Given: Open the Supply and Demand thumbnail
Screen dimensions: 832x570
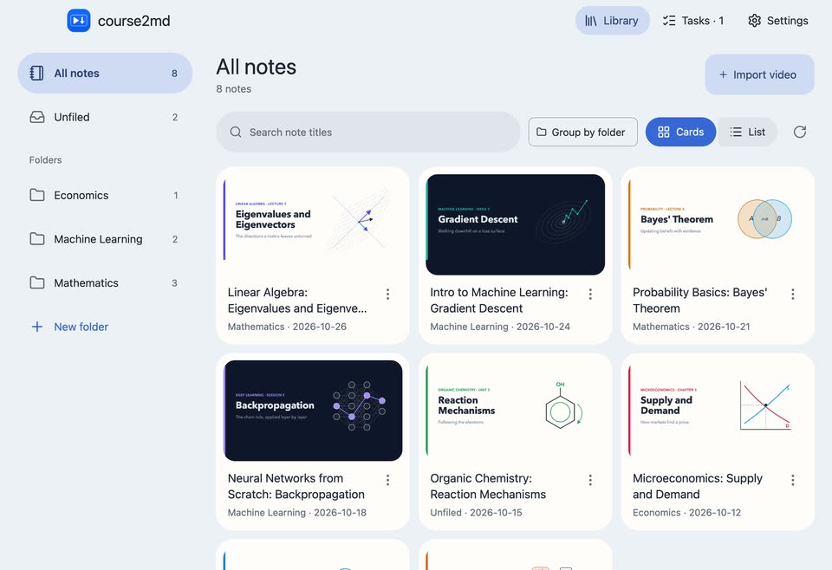Looking at the screenshot, I should pos(718,411).
